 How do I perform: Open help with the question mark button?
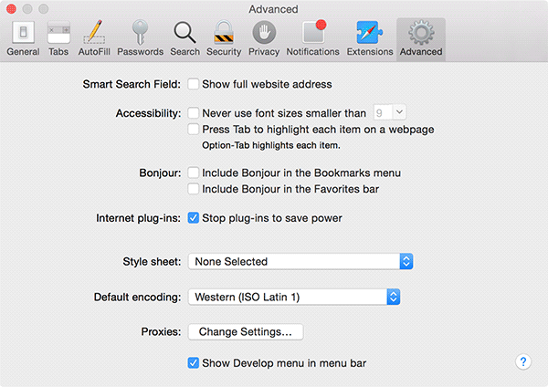523,361
